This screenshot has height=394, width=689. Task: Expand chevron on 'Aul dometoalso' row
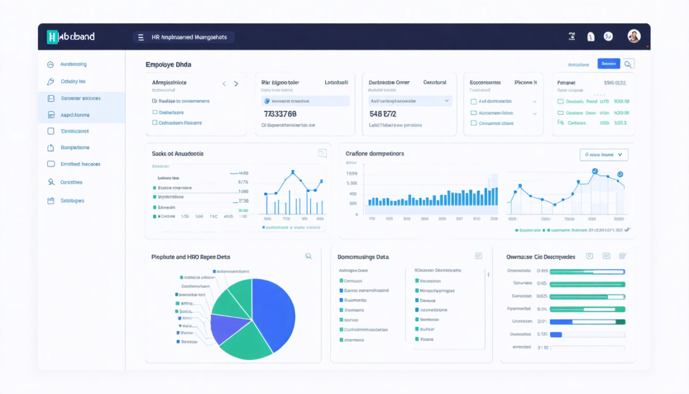click(535, 101)
